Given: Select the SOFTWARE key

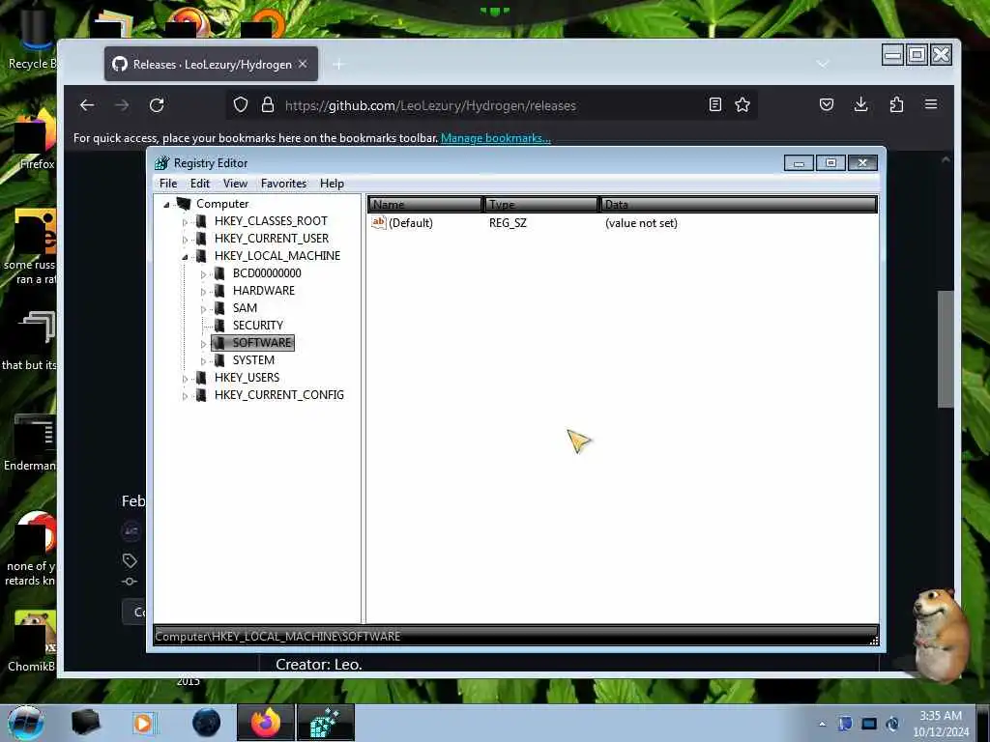Looking at the screenshot, I should (x=261, y=343).
